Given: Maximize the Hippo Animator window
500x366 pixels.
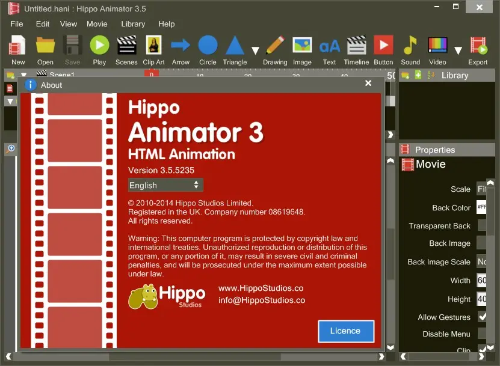Looking at the screenshot, I should (455, 7).
